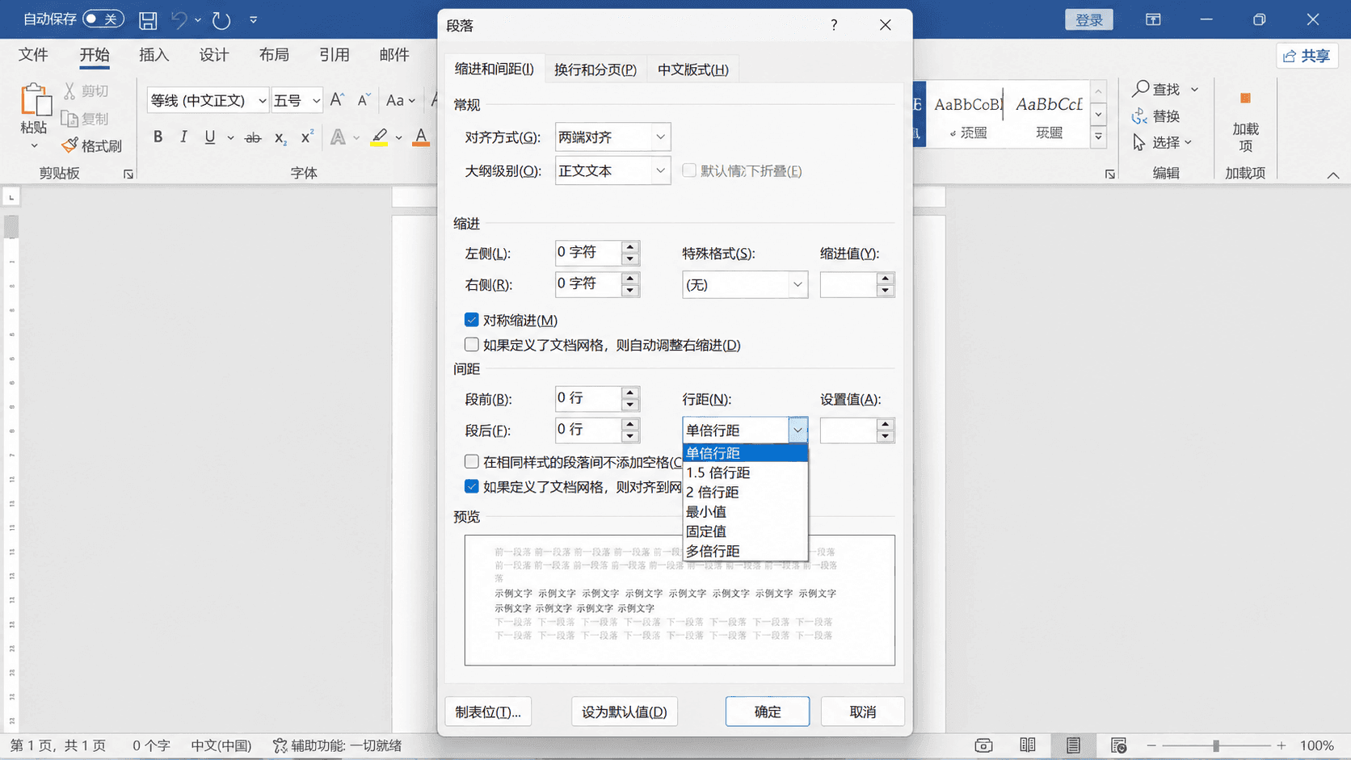Click the Undo arrow icon
Image resolution: width=1351 pixels, height=760 pixels.
pos(179,20)
